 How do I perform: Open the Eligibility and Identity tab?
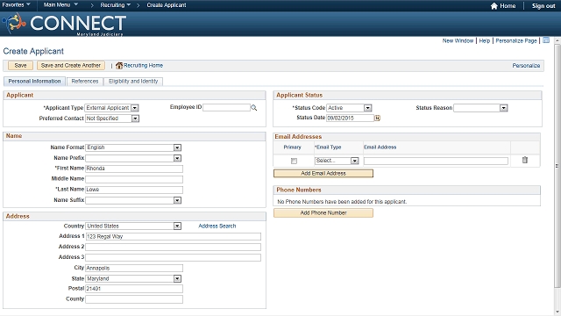point(133,82)
